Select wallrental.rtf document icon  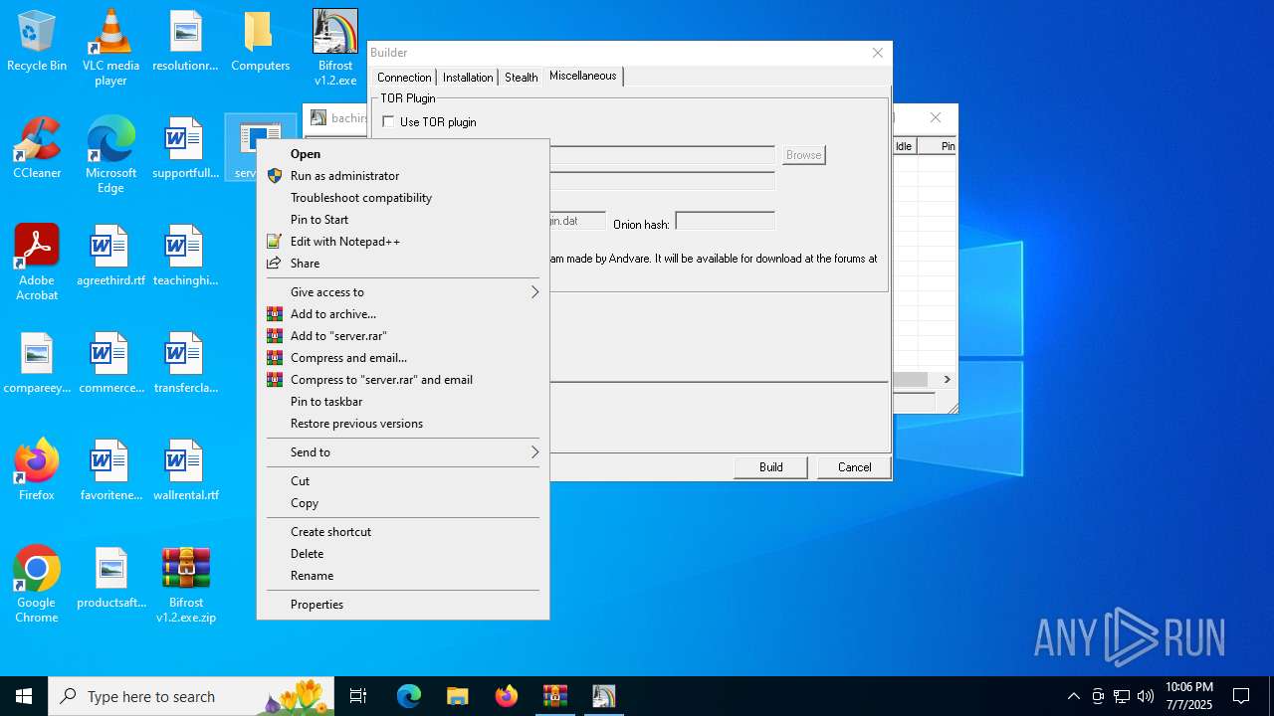pos(185,471)
